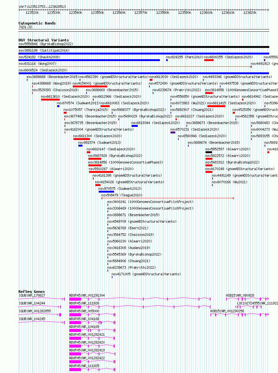Click the nsv5556846 (ByrskaBishop2022) variant label

click(46, 44)
